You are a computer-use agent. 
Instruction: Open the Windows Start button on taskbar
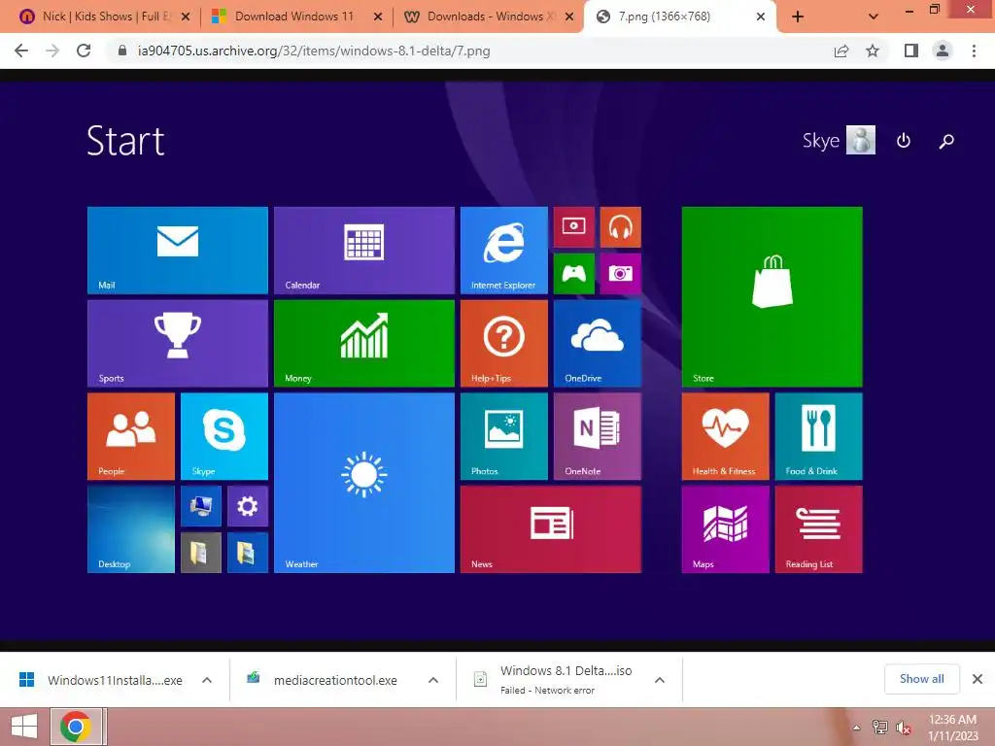(x=24, y=727)
